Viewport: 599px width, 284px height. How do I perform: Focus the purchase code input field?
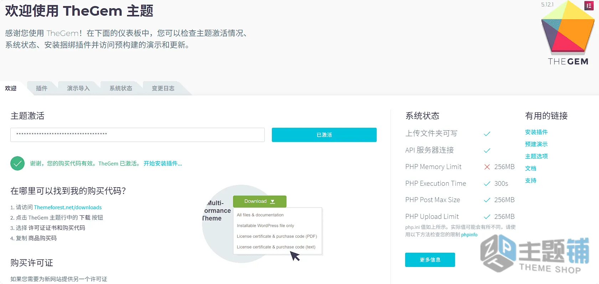coord(138,135)
